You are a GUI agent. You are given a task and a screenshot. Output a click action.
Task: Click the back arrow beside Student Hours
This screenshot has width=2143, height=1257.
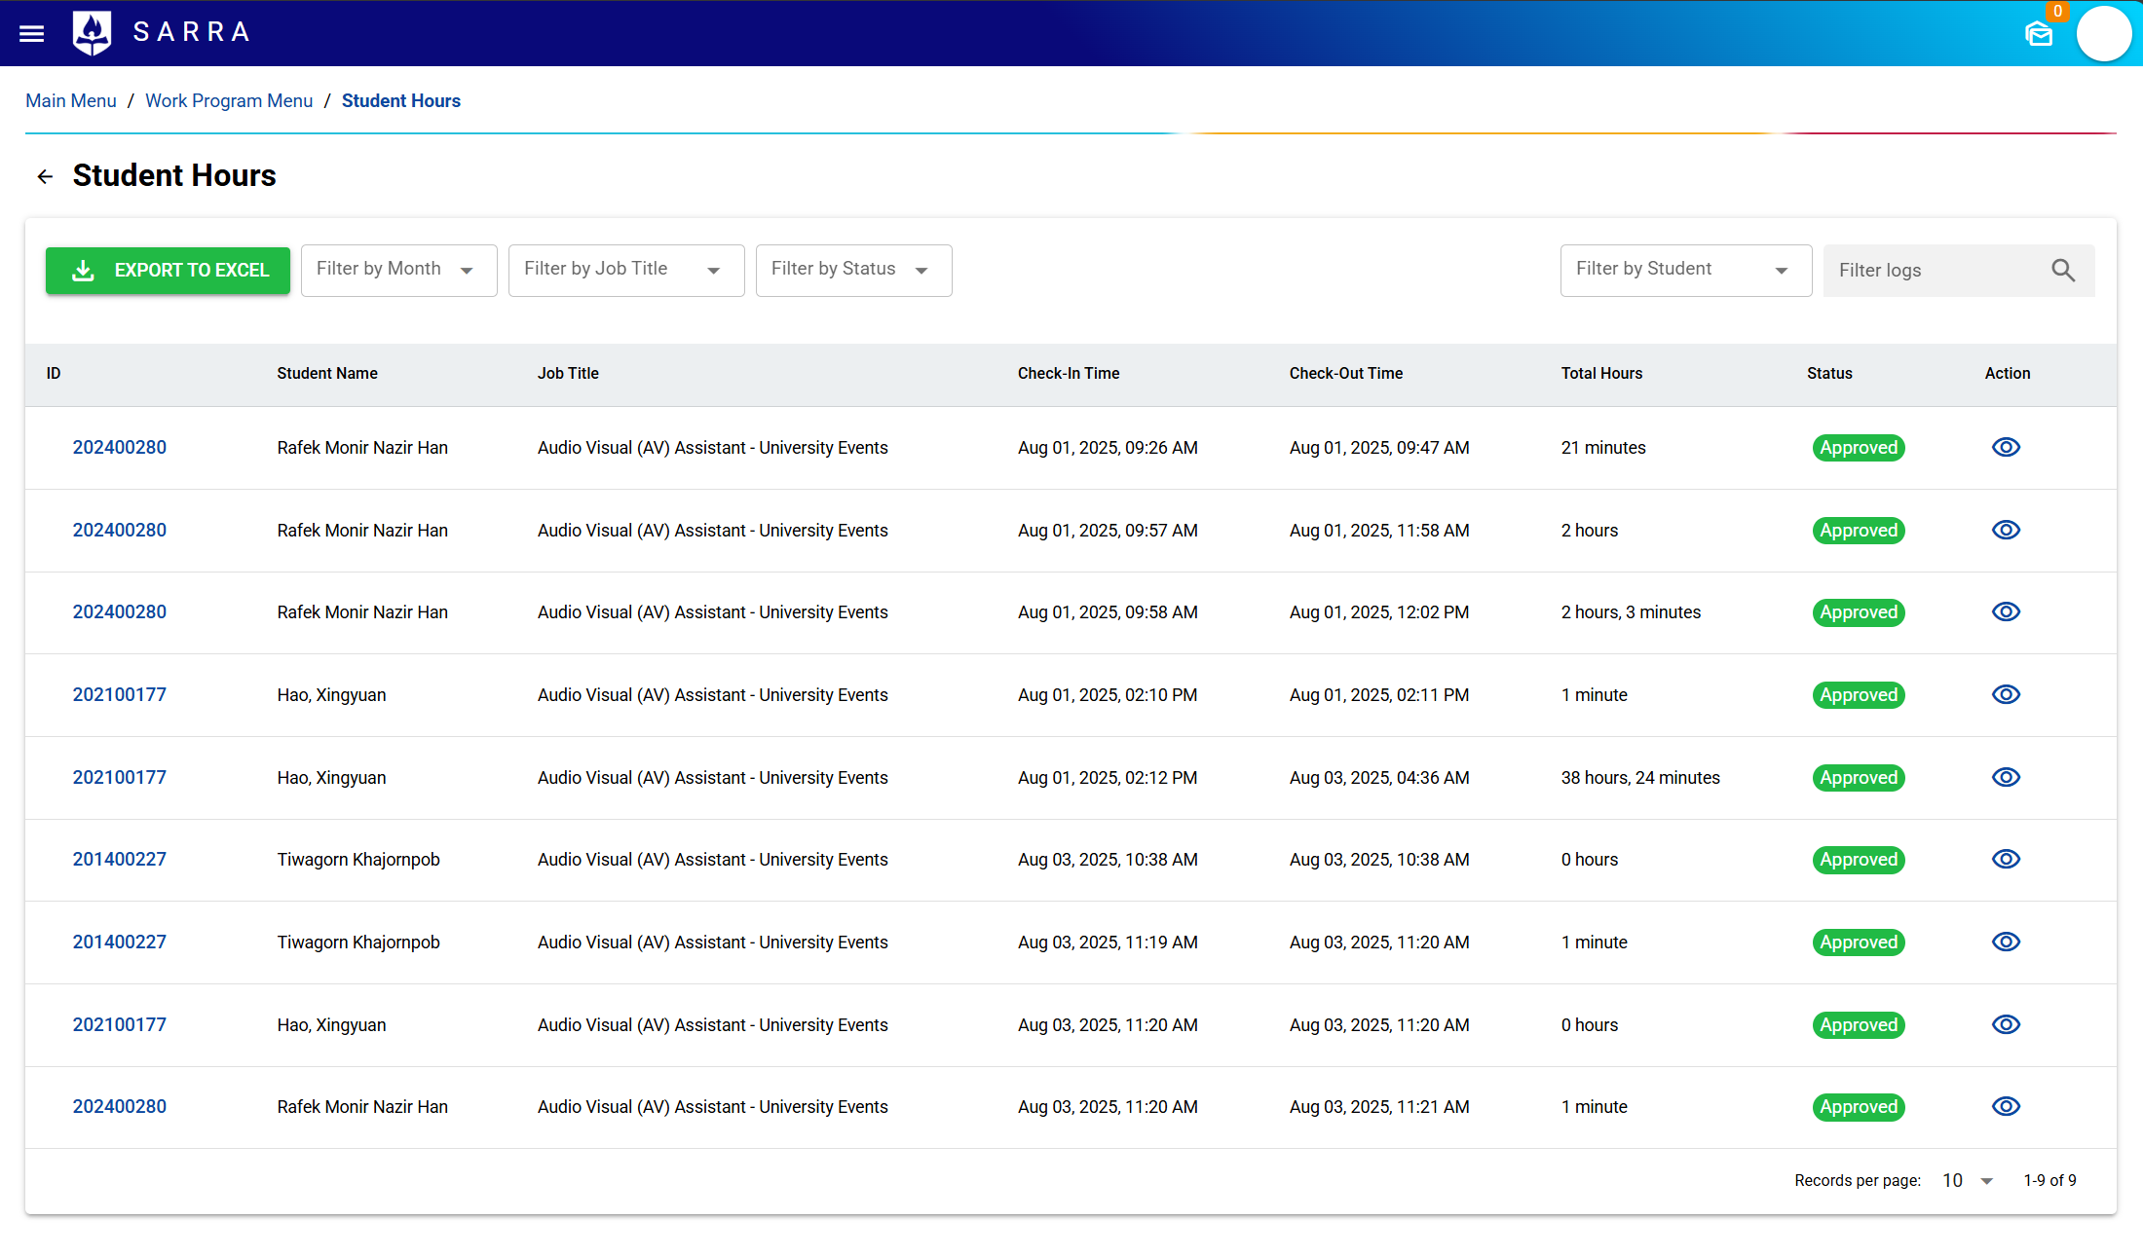click(45, 176)
